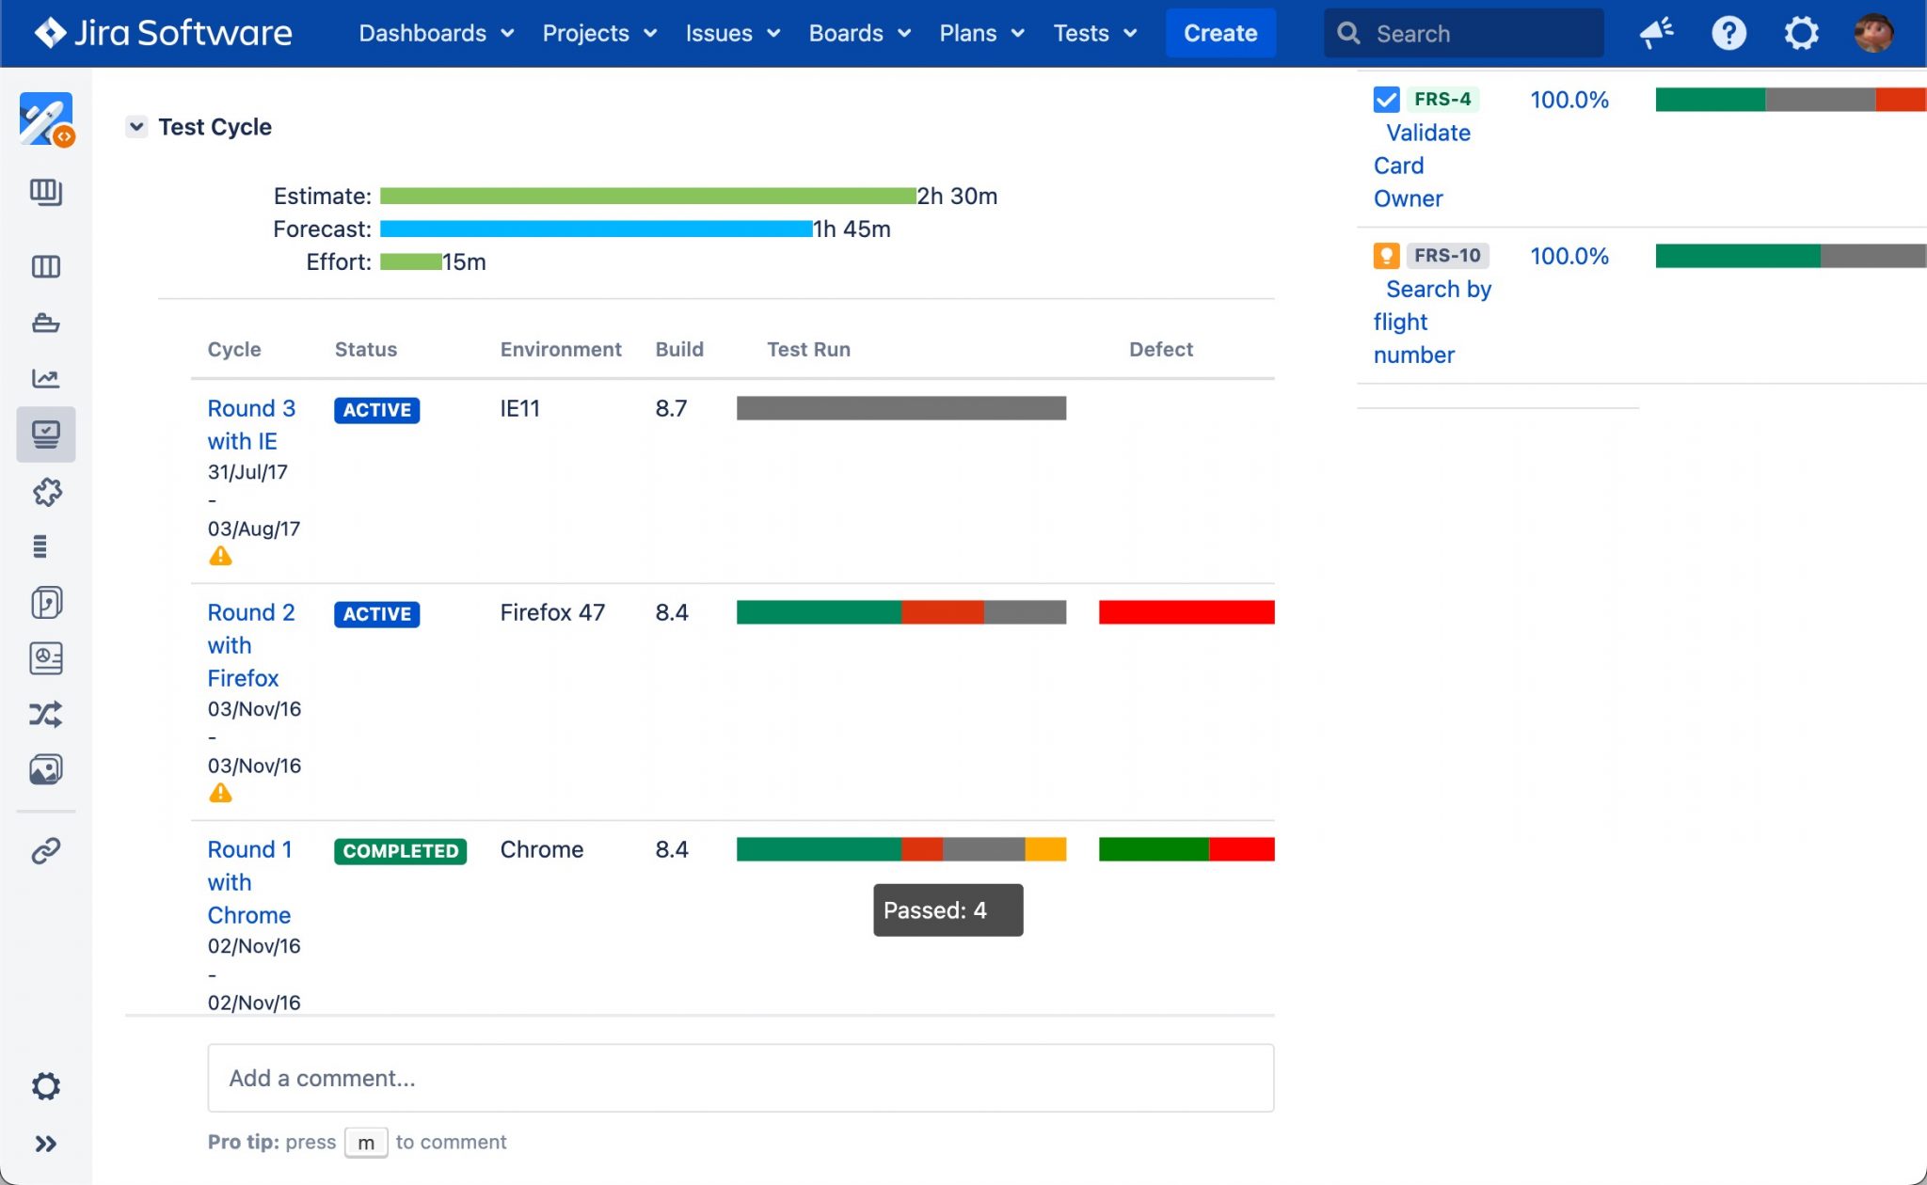
Task: Open the help question mark icon
Action: tap(1728, 33)
